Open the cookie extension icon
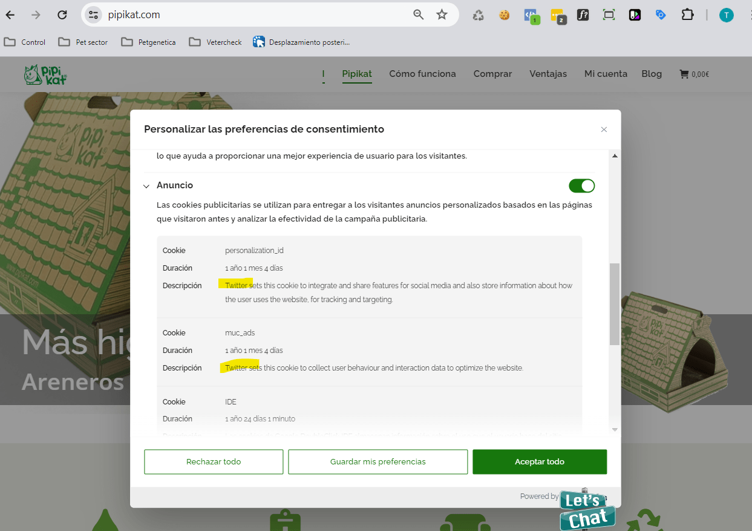The width and height of the screenshot is (752, 531). (504, 15)
